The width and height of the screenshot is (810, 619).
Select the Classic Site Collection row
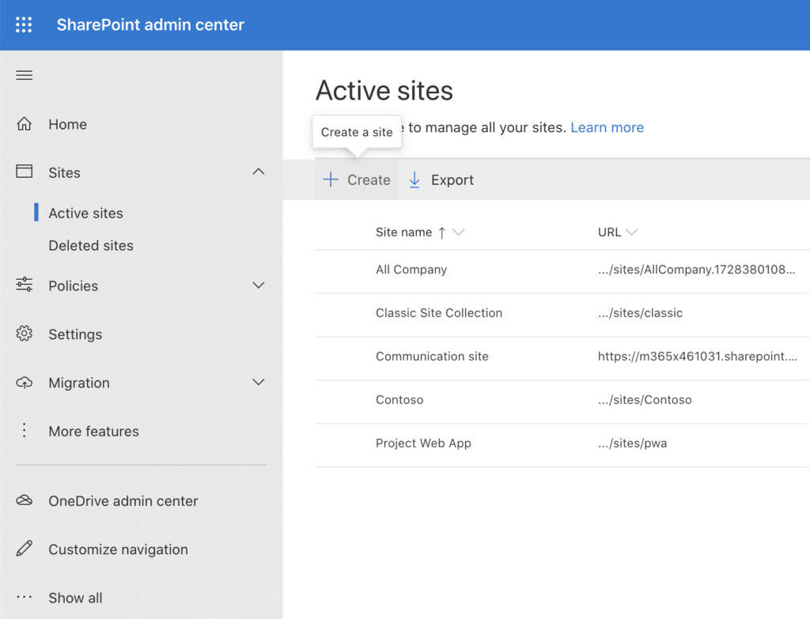click(439, 313)
